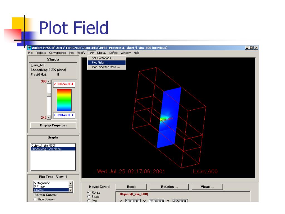
Task: Click the Agilent HFSS title bar icon
Action: (30, 48)
